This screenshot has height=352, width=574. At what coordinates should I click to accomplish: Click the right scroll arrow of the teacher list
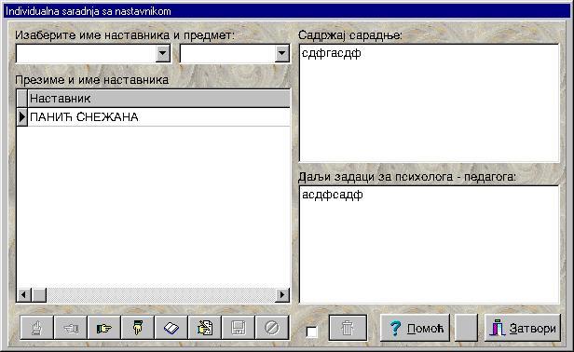[x=282, y=294]
